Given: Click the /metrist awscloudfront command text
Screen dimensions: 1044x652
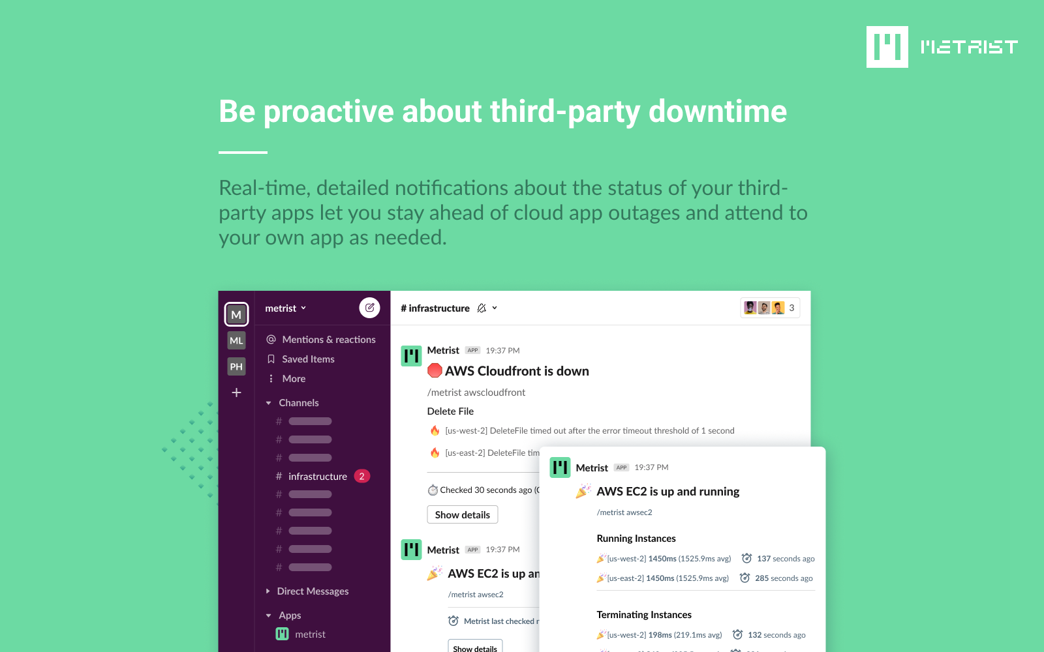Looking at the screenshot, I should pos(476,393).
